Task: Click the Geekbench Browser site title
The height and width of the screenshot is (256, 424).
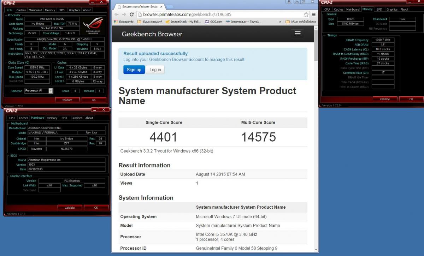Action: [x=152, y=34]
